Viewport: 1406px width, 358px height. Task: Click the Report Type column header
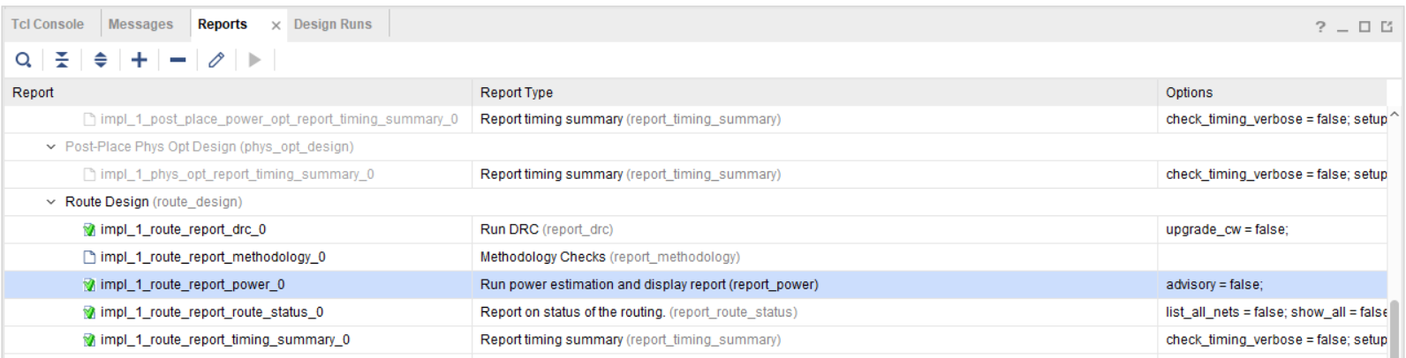(x=517, y=93)
